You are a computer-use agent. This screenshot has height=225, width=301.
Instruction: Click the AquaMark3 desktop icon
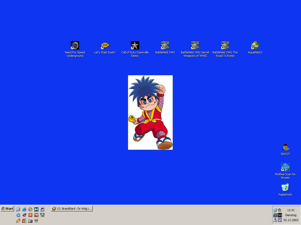[x=255, y=48]
